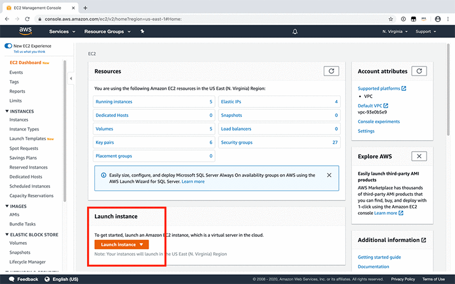Click the Feedback speech bubble icon
Screen dimensions: 455x284
[11, 279]
